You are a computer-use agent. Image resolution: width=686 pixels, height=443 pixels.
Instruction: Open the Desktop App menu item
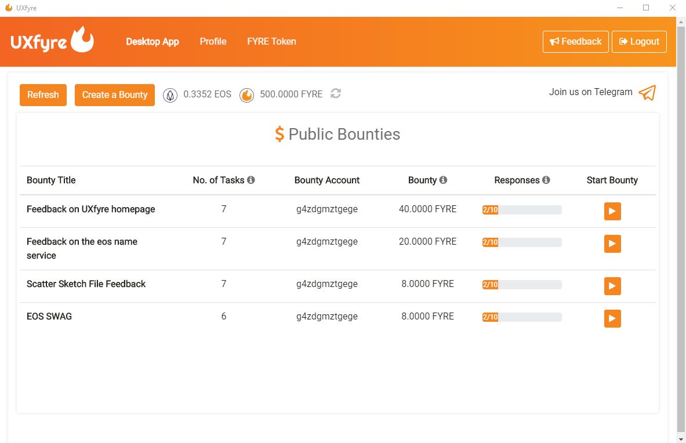[x=153, y=42]
